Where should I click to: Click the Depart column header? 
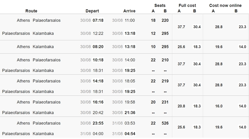[92, 11]
